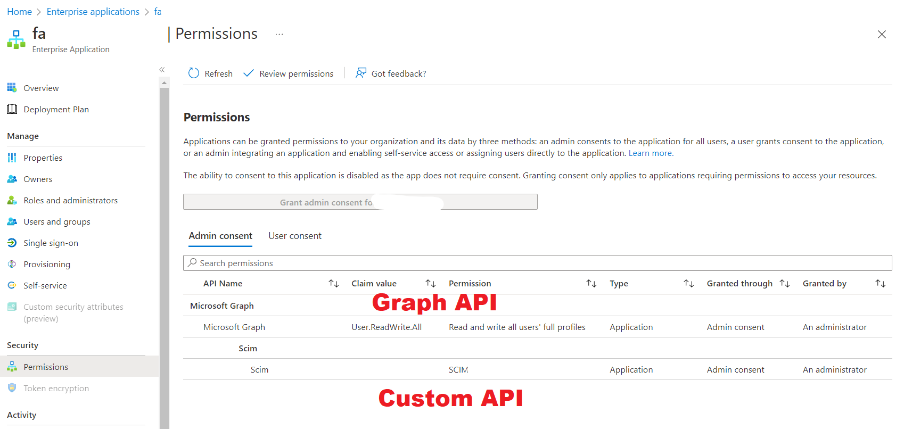Click 'Read and write all users' full profiles'
This screenshot has width=904, height=429.
(x=517, y=327)
